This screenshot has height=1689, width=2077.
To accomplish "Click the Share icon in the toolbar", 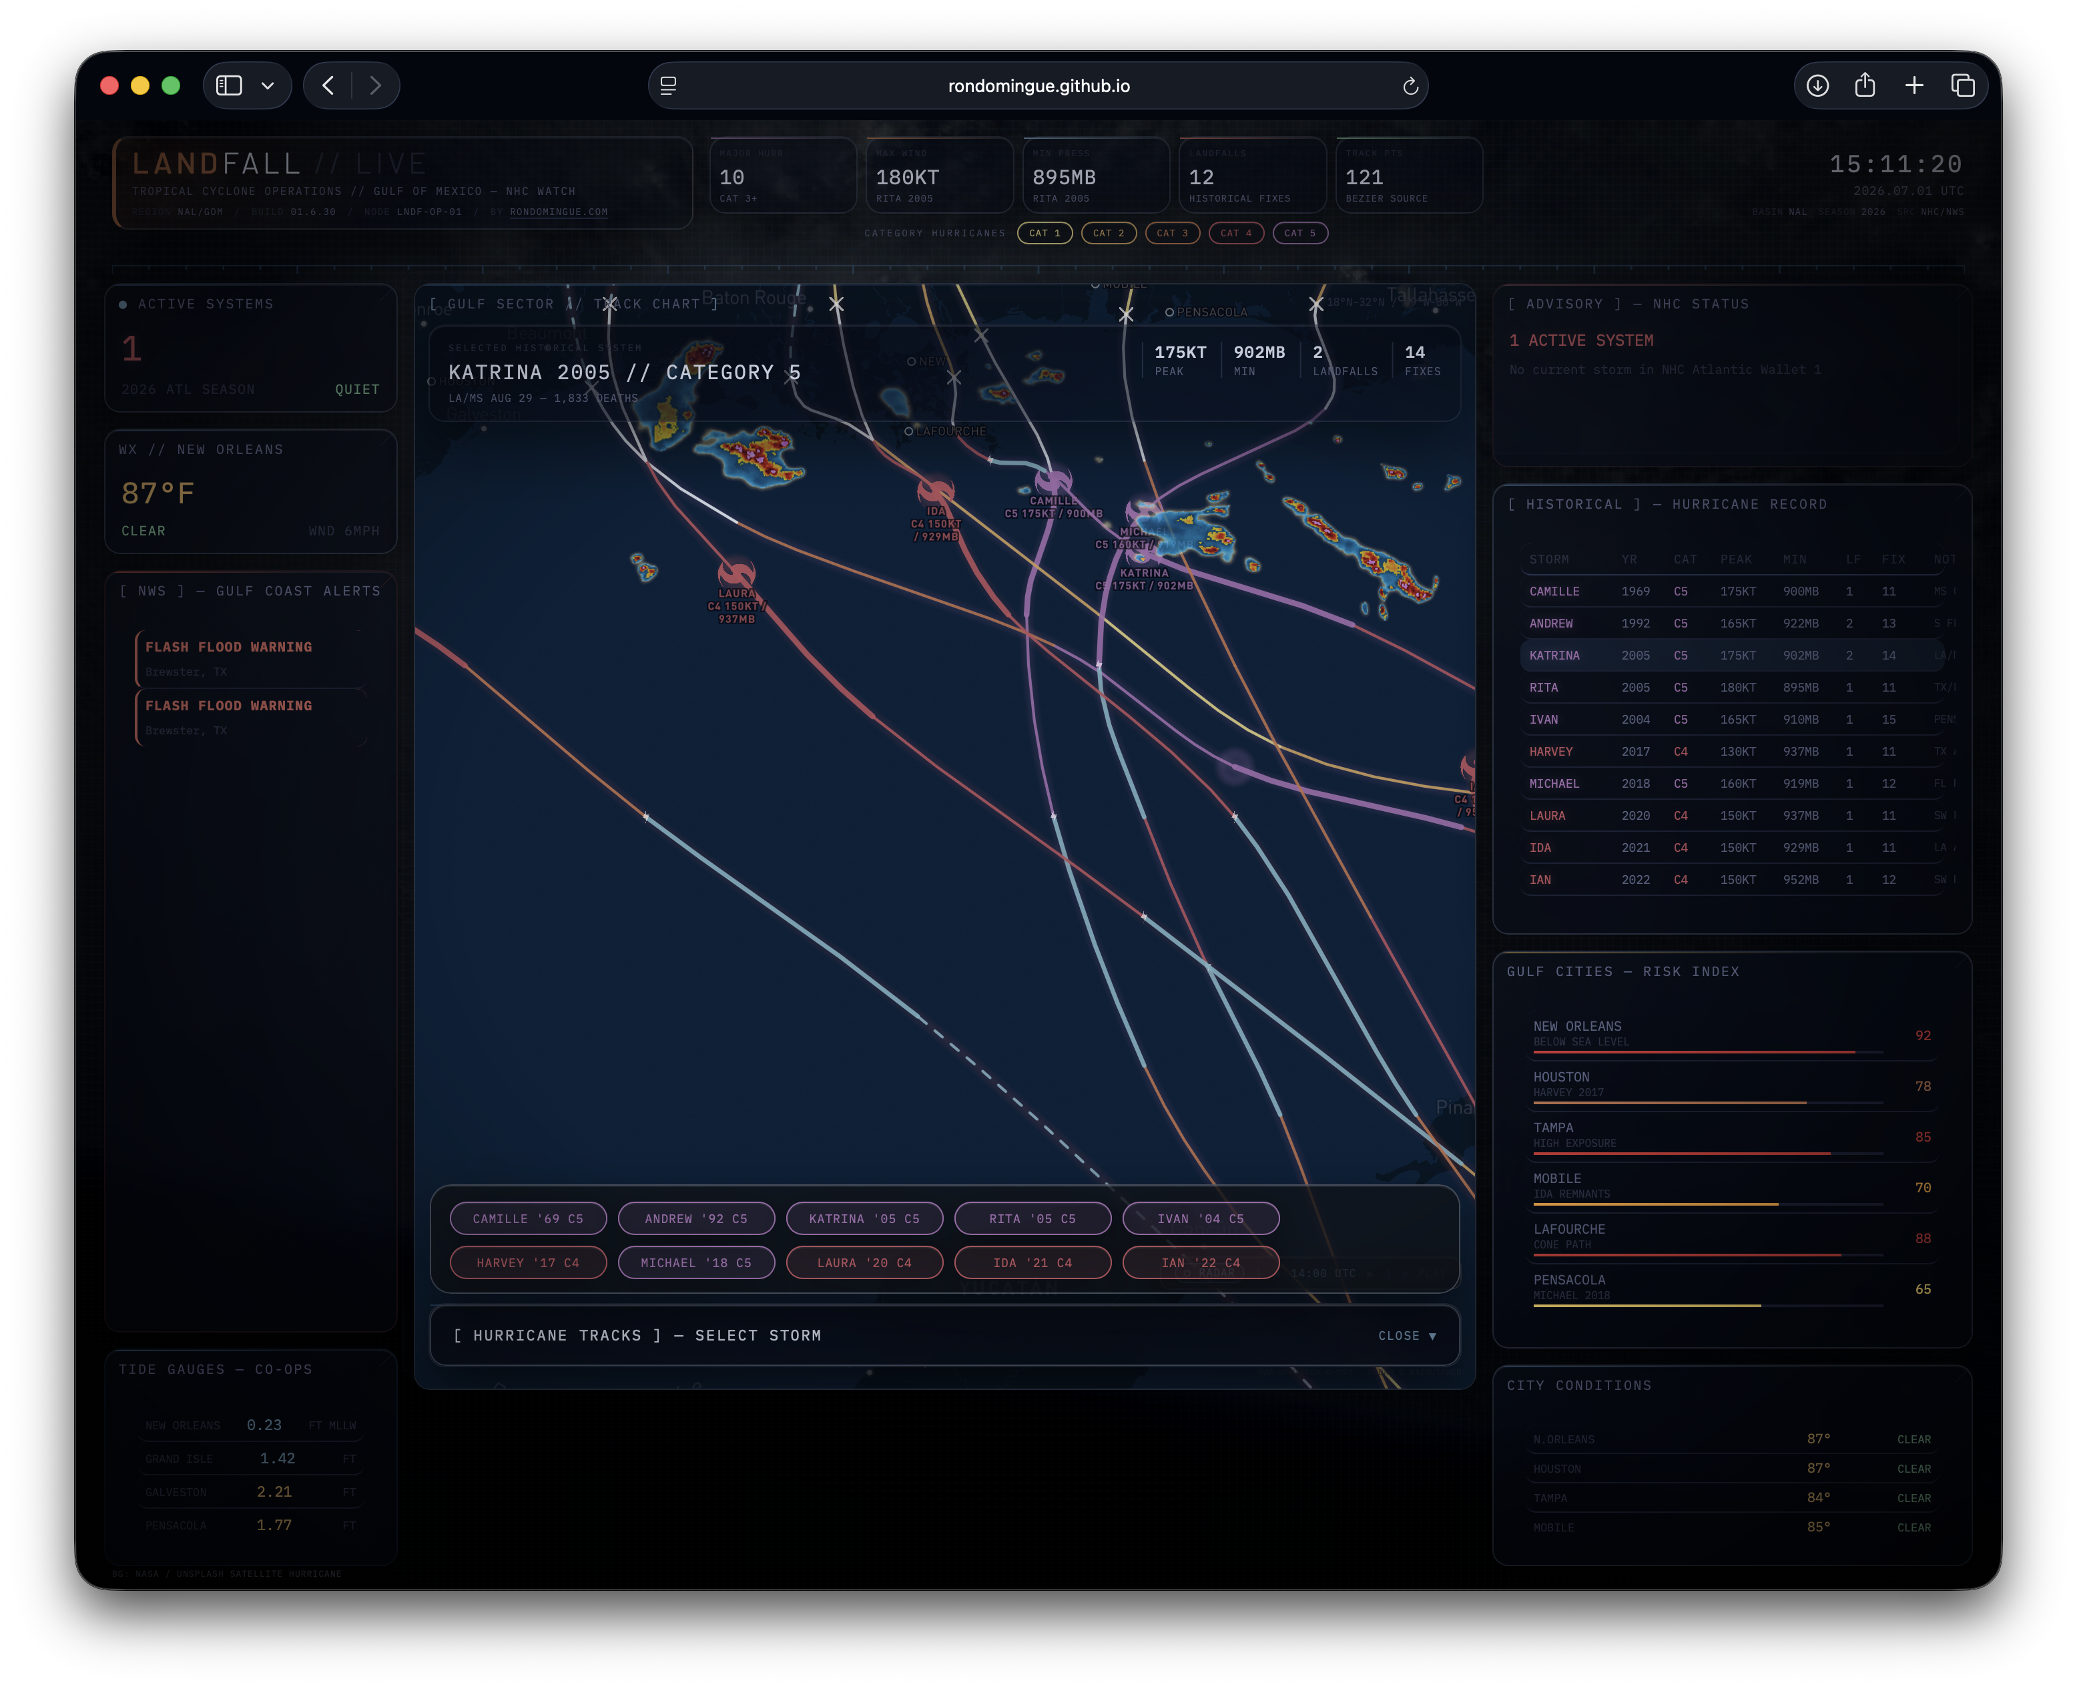I will 1865,85.
